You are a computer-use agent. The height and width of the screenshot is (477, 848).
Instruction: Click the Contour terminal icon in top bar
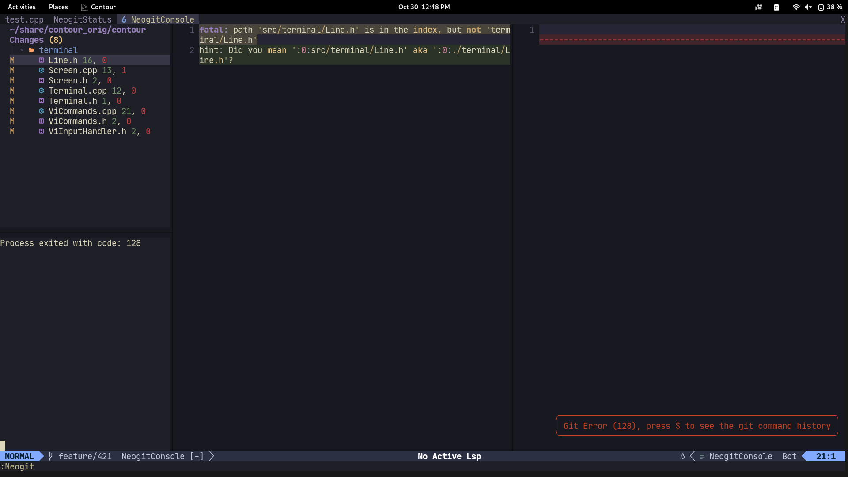[x=85, y=7]
